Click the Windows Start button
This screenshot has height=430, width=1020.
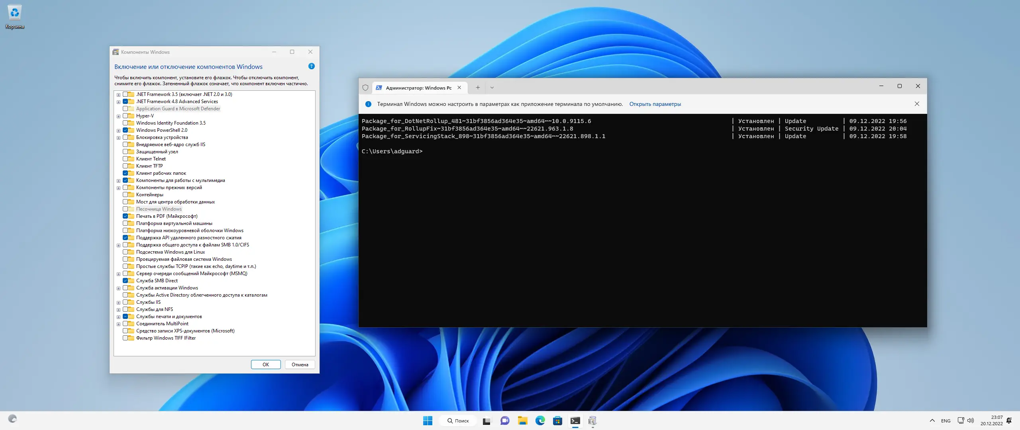[x=428, y=420]
